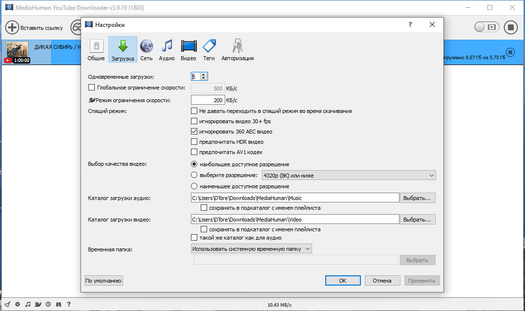This screenshot has width=525, height=311.
Task: Click the video download path field
Action: tap(294, 220)
